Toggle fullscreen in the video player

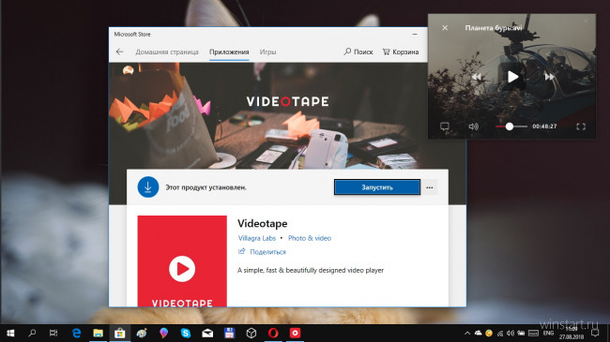pyautogui.click(x=581, y=126)
